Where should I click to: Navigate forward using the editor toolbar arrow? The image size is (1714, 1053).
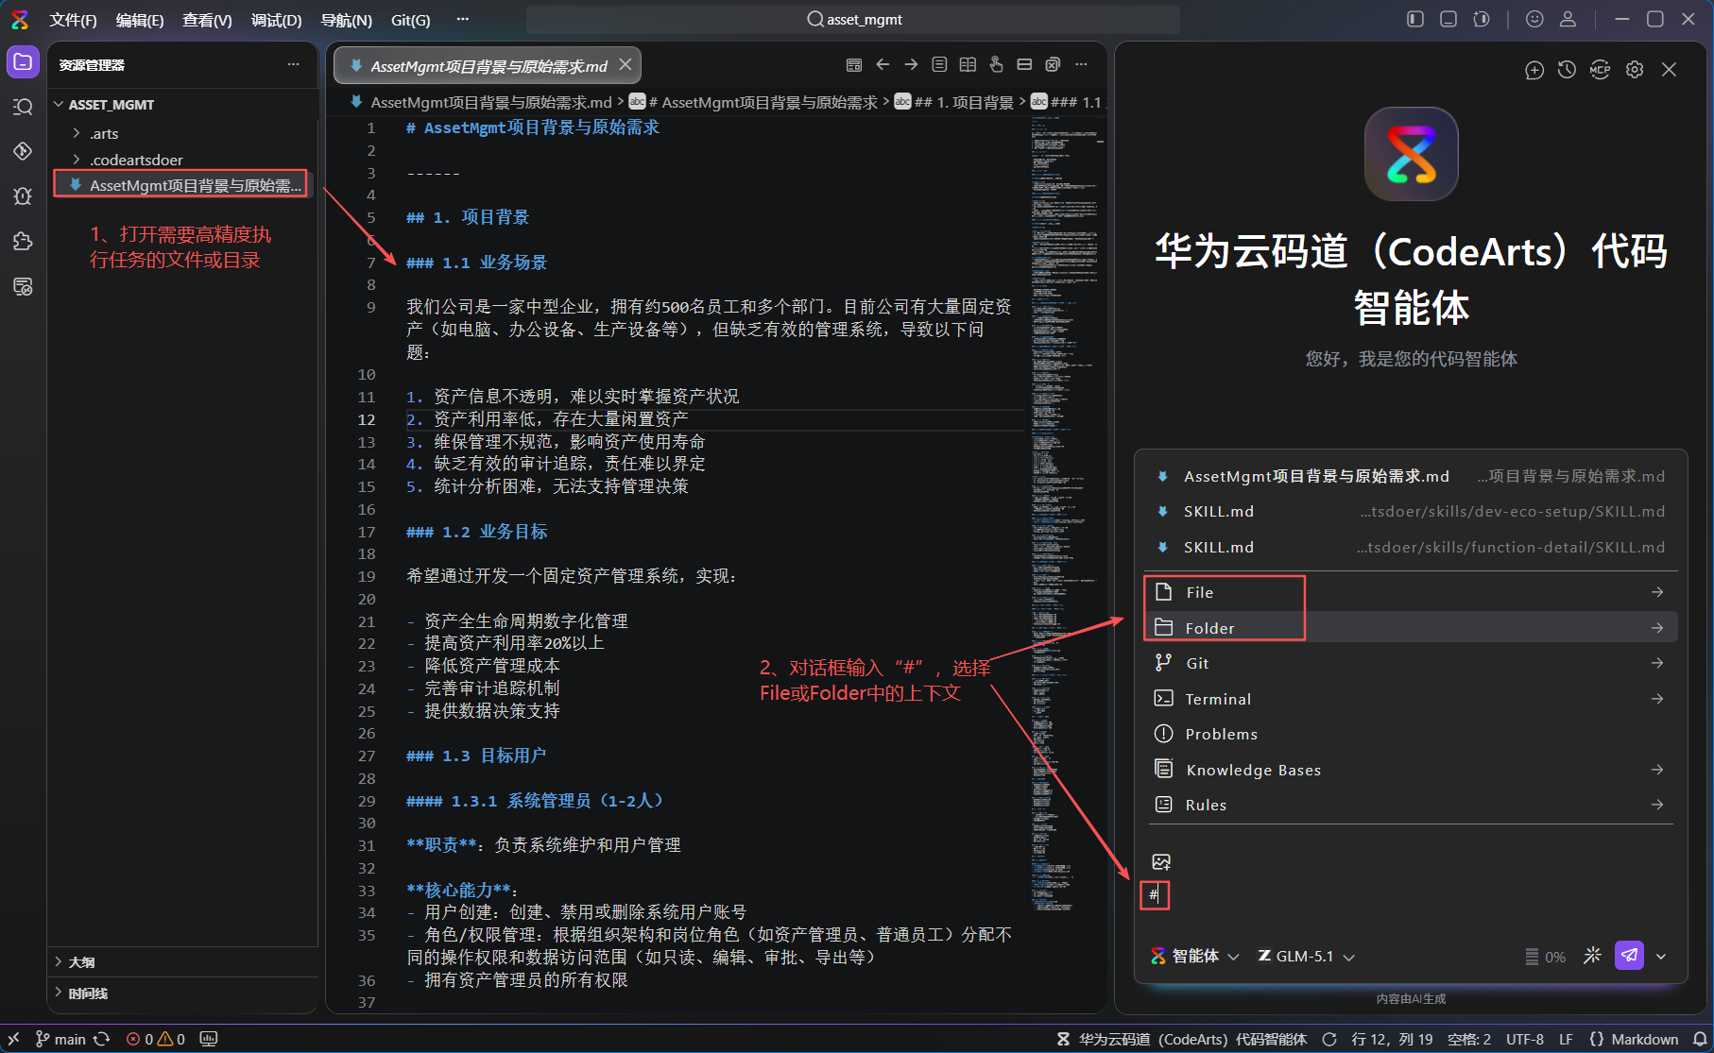911,64
